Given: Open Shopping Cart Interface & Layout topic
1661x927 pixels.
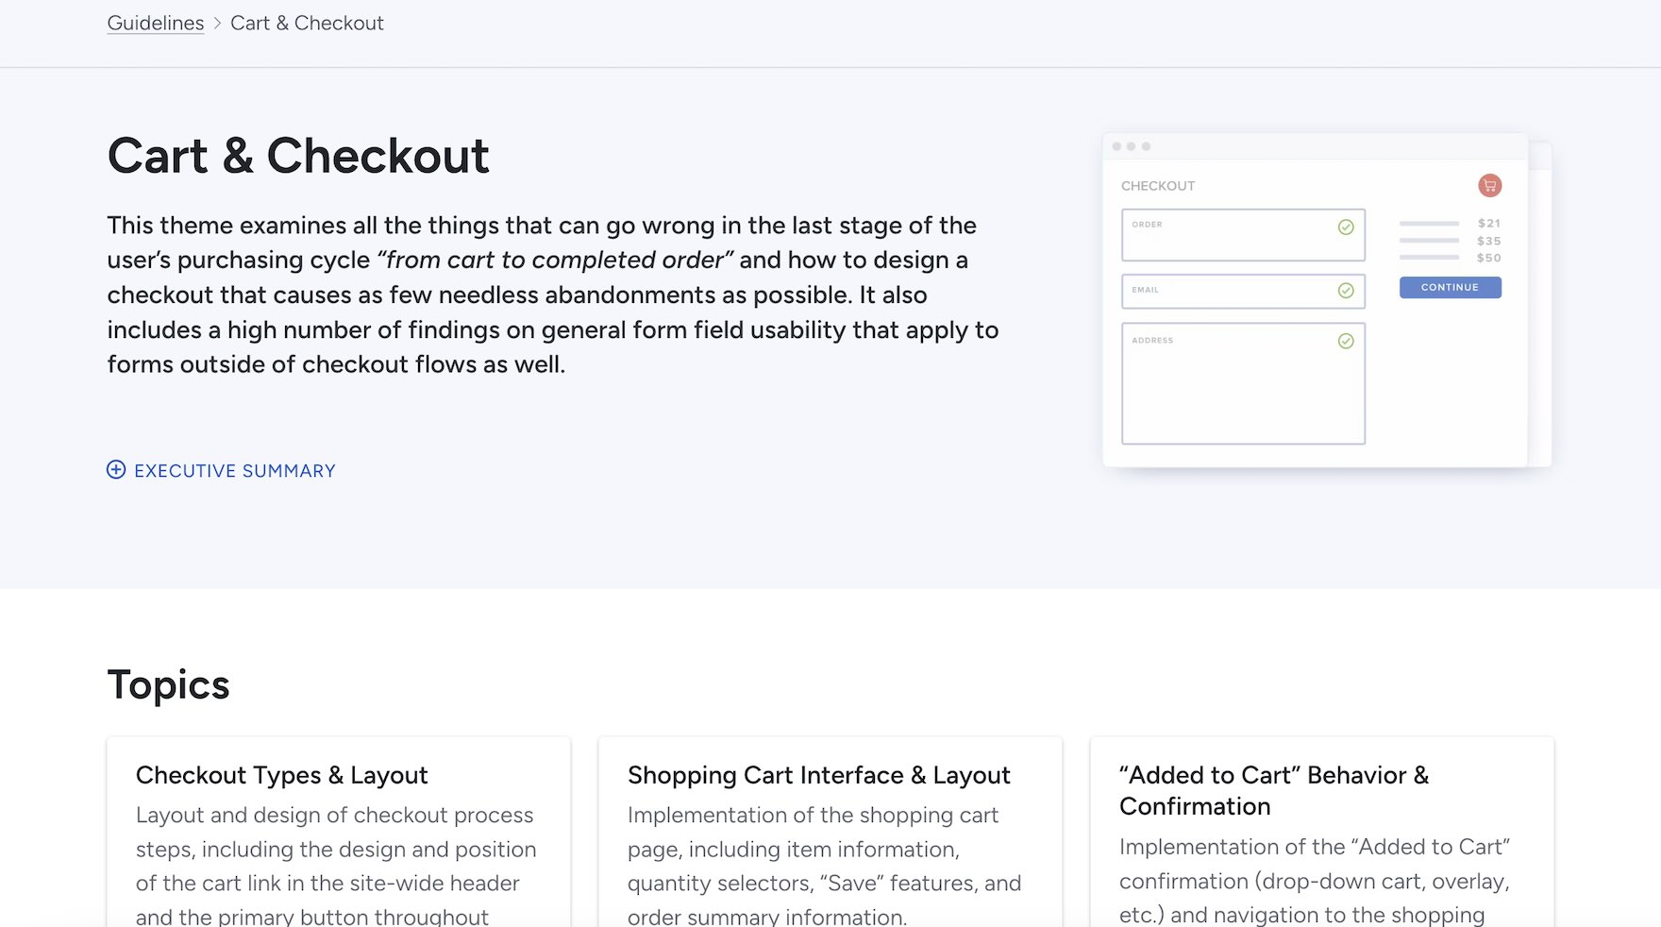Looking at the screenshot, I should click(x=818, y=776).
